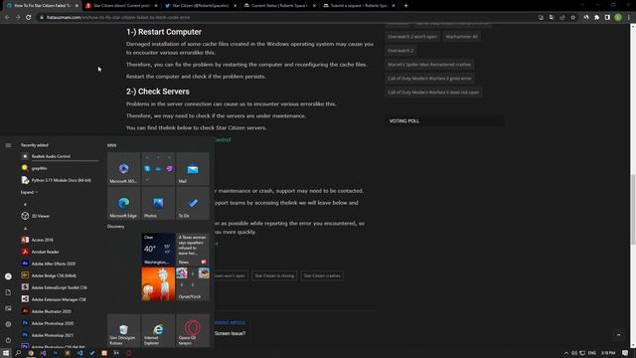Switch to the Star Citizen Twitter tab
The width and height of the screenshot is (636, 358).
[x=201, y=6]
